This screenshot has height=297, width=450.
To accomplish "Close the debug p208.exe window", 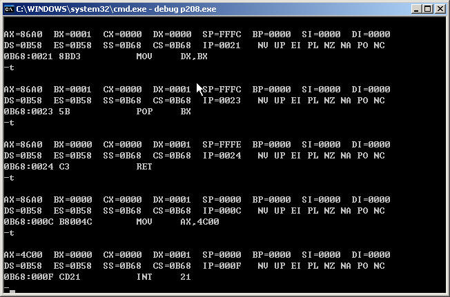I will (x=440, y=9).
